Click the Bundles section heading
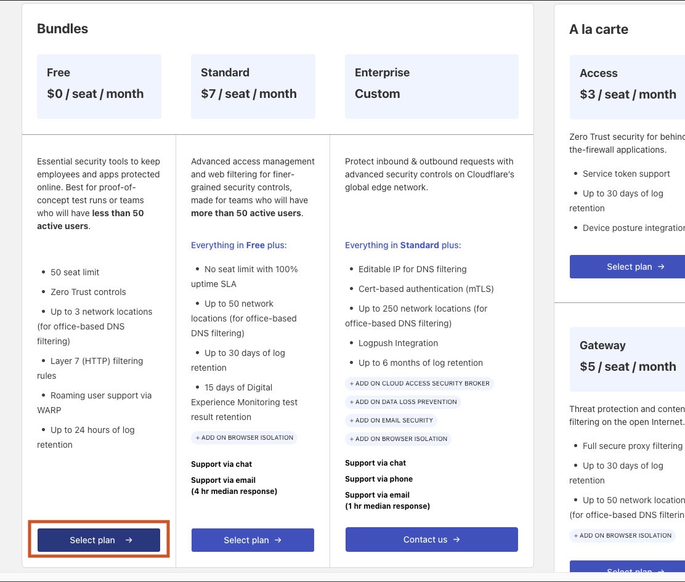This screenshot has width=685, height=582. tap(62, 29)
